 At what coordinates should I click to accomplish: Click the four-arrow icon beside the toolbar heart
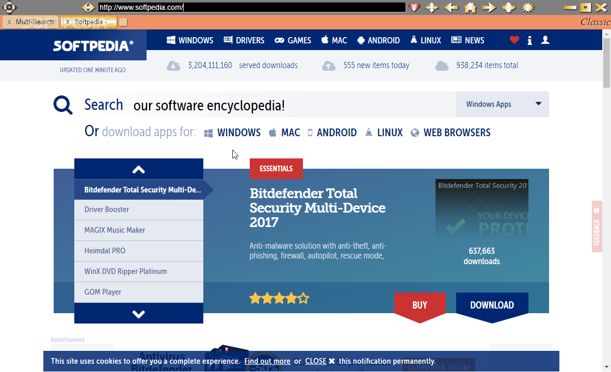(x=432, y=7)
